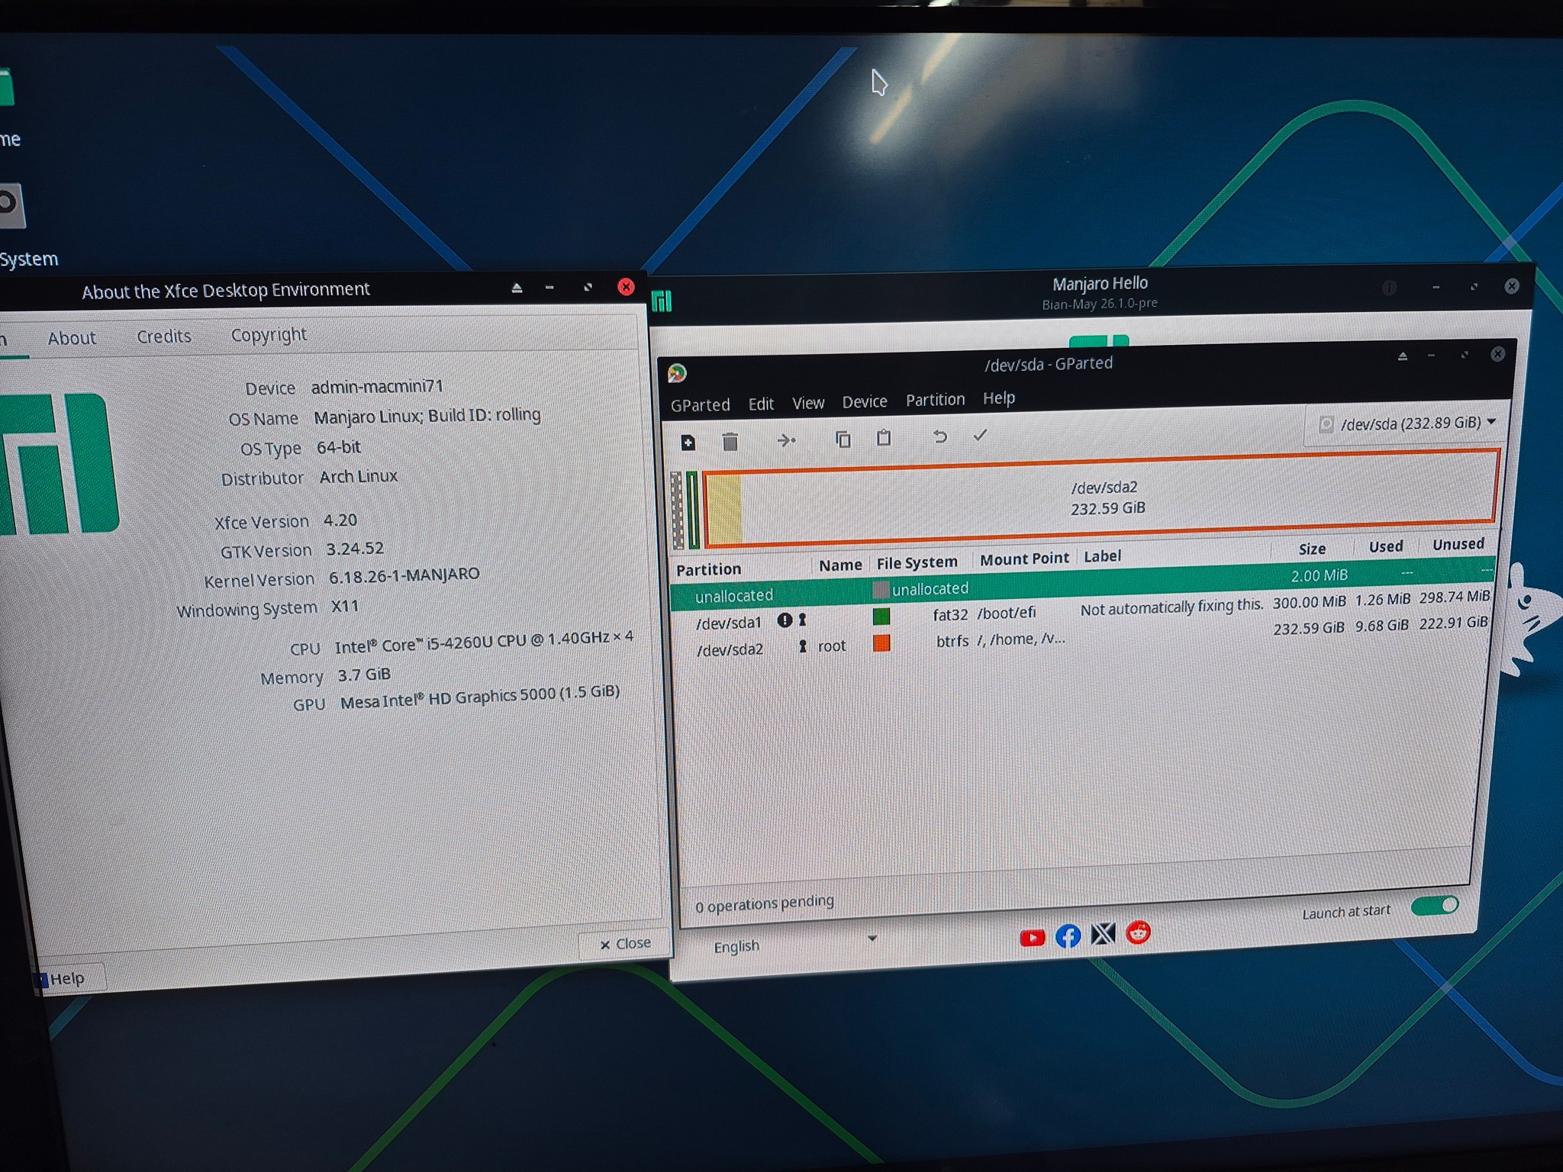Click the Resize/Move arrow icon in GParted
The width and height of the screenshot is (1563, 1172).
coord(786,440)
